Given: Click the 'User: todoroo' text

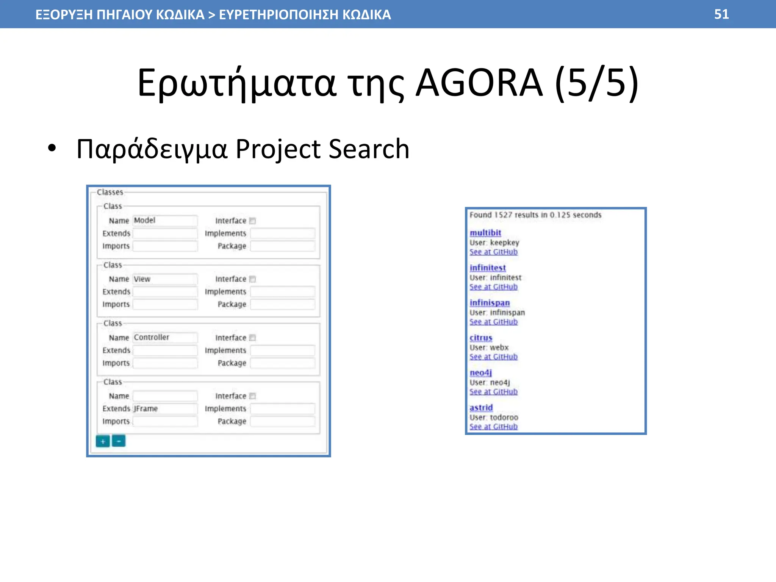Looking at the screenshot, I should [x=494, y=417].
